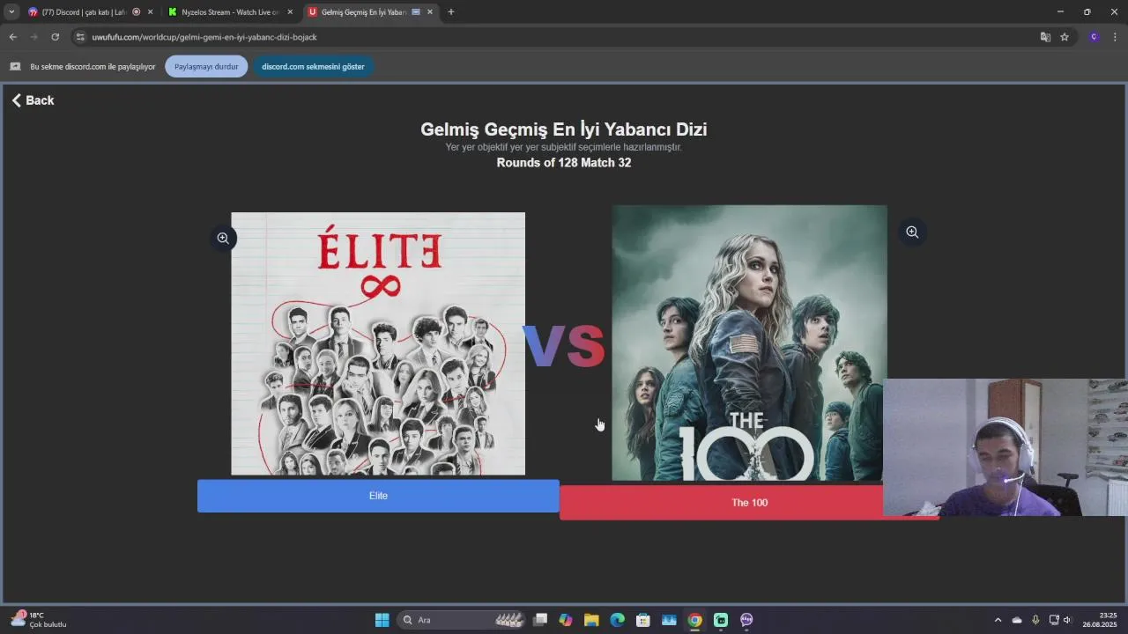
Task: Open File Explorer from the taskbar
Action: (x=591, y=620)
